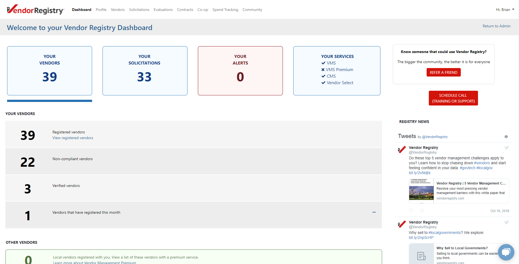Click Twitter bird icon on first tweet
This screenshot has height=264, width=519.
tap(506, 148)
